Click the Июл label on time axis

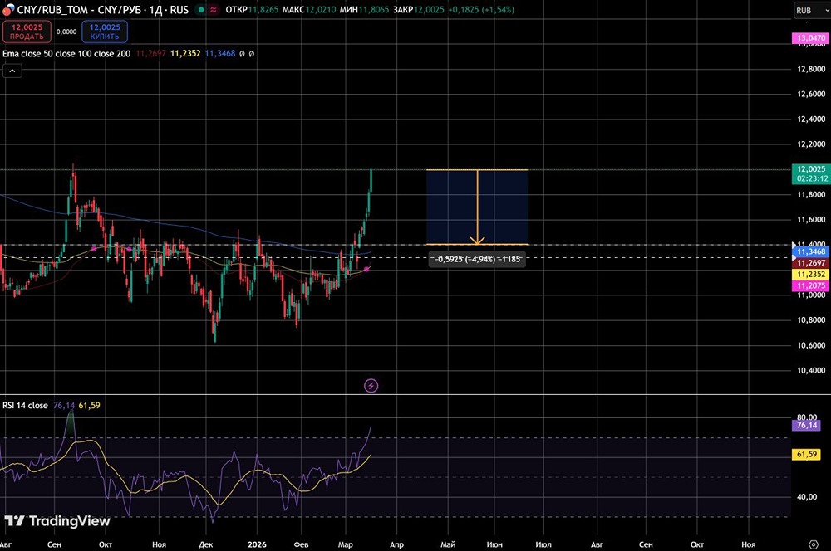click(x=543, y=544)
